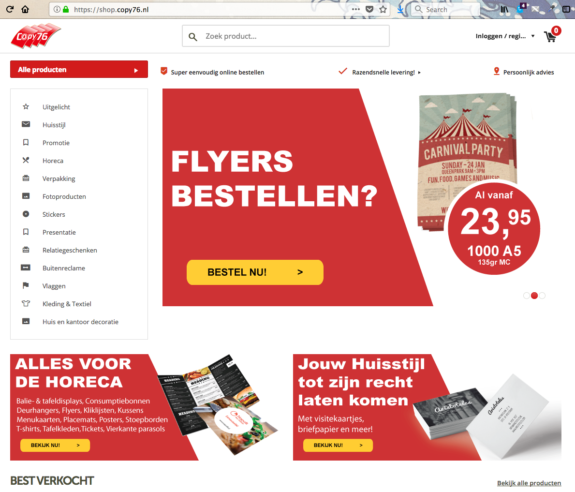Focus the Zoek product search field
Viewport: 575px width, 492px height.
coord(286,36)
